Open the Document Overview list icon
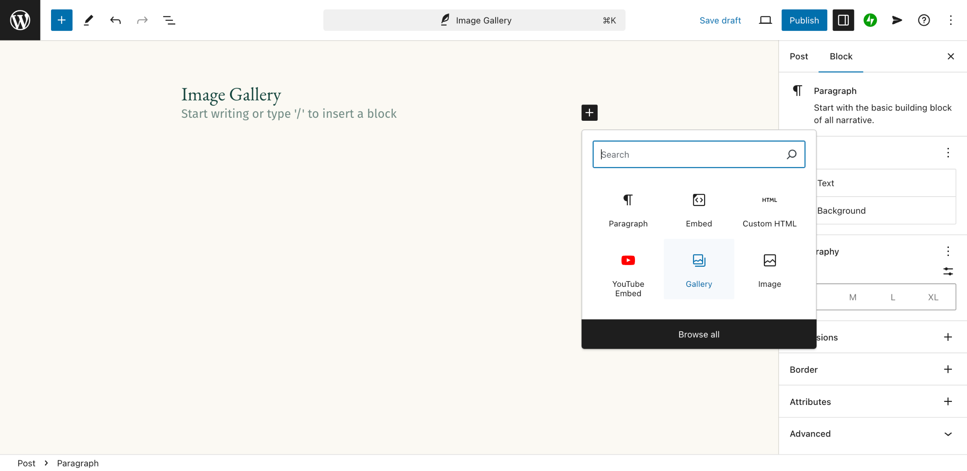The height and width of the screenshot is (471, 967). click(x=169, y=20)
